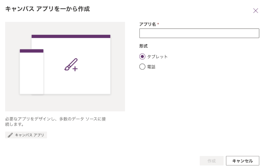
Task: Click the small phone layout illustration
Action: click(x=32, y=74)
